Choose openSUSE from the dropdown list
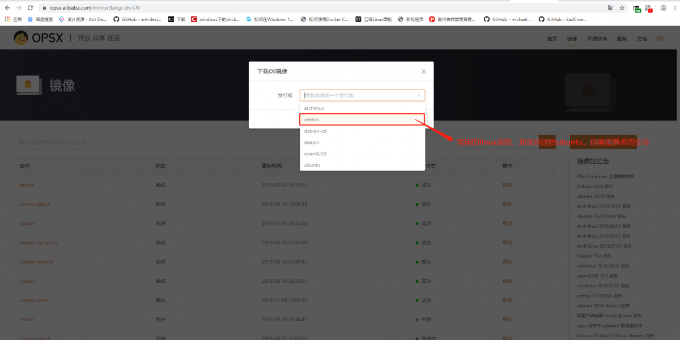680x340 pixels. (363, 154)
